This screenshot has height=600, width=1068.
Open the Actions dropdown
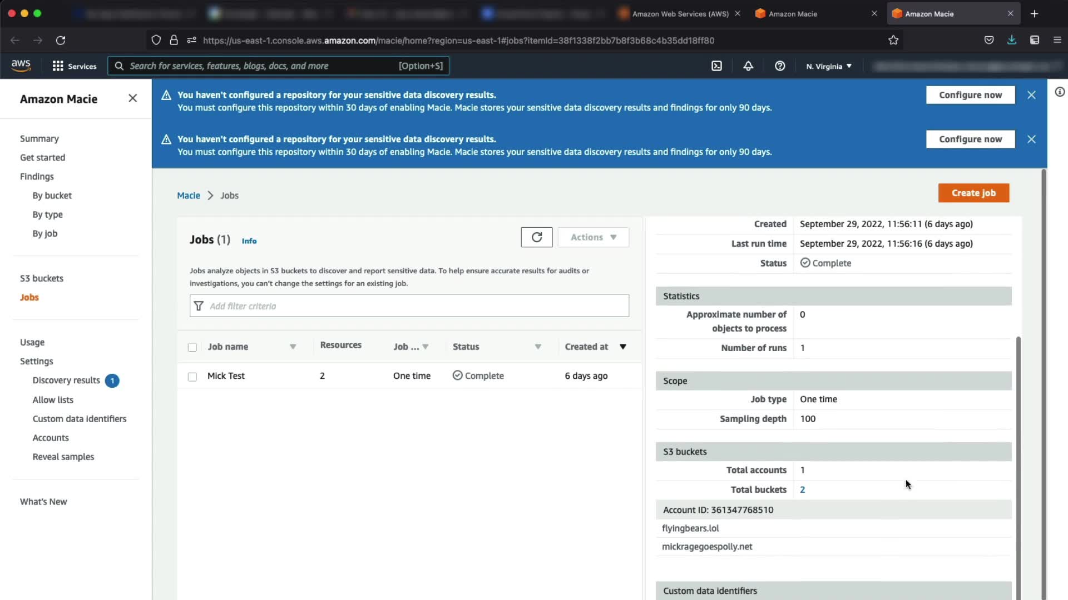(593, 237)
